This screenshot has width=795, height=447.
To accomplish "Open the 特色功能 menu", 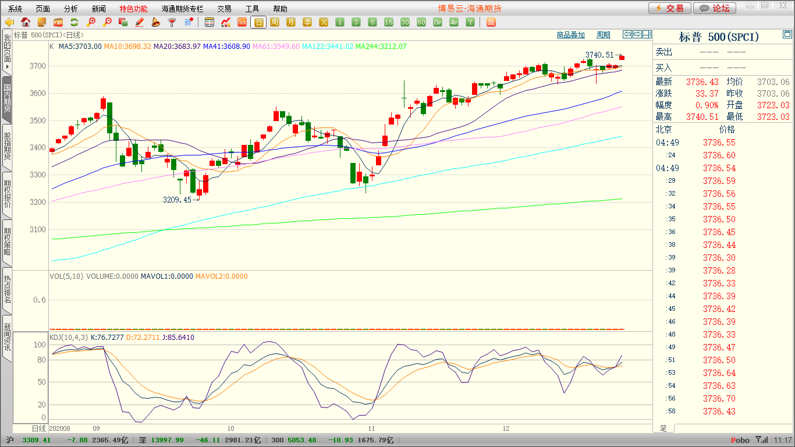I will [x=134, y=9].
